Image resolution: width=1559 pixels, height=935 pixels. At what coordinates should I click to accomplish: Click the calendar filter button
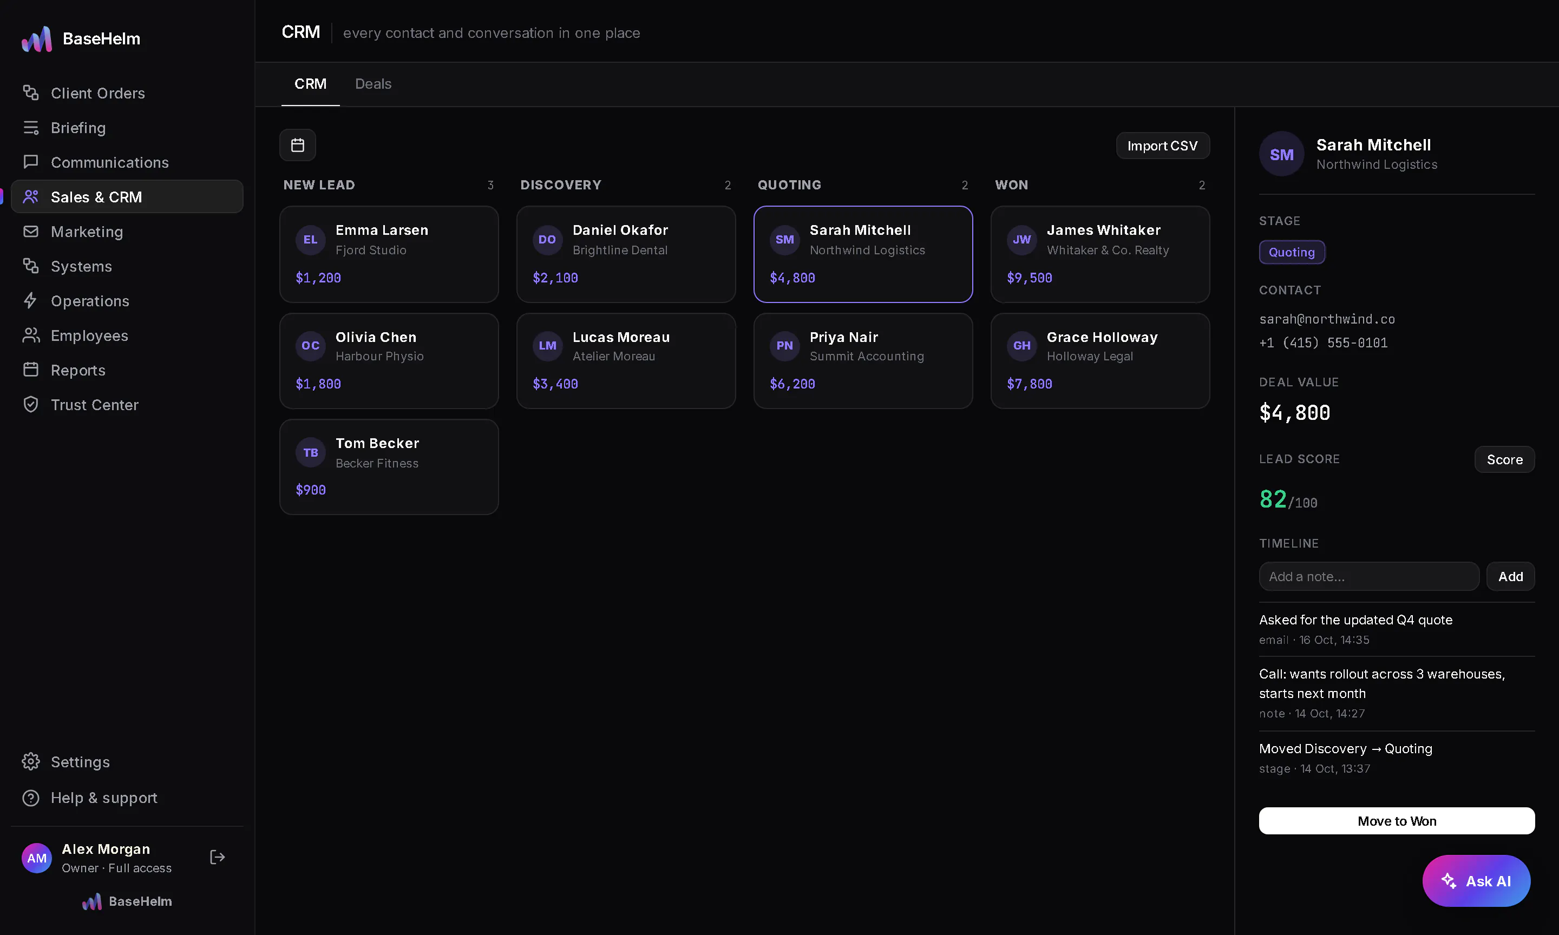pos(297,146)
